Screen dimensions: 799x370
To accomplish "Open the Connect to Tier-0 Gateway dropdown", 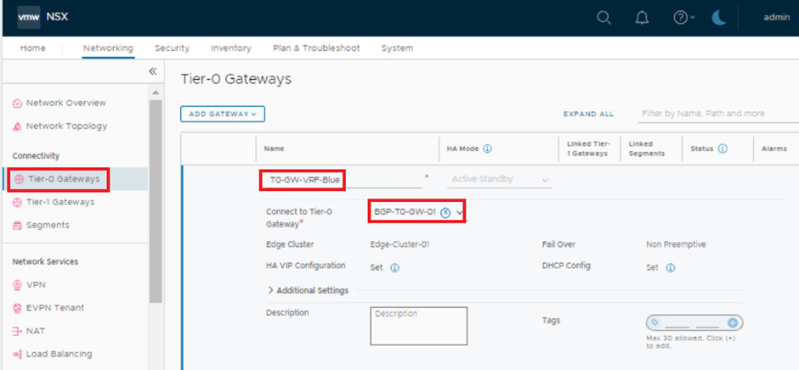I will 460,212.
